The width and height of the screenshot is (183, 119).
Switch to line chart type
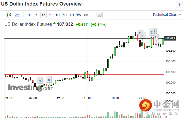tap(18, 15)
